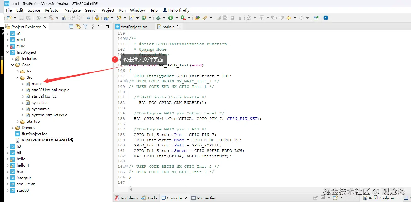This screenshot has height=202, width=411.
Task: Collapse the Core folder
Action: pos(12,65)
